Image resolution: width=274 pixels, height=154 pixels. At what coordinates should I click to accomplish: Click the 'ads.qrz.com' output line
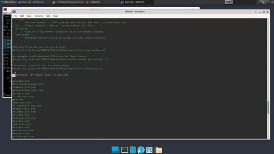coord(21,133)
